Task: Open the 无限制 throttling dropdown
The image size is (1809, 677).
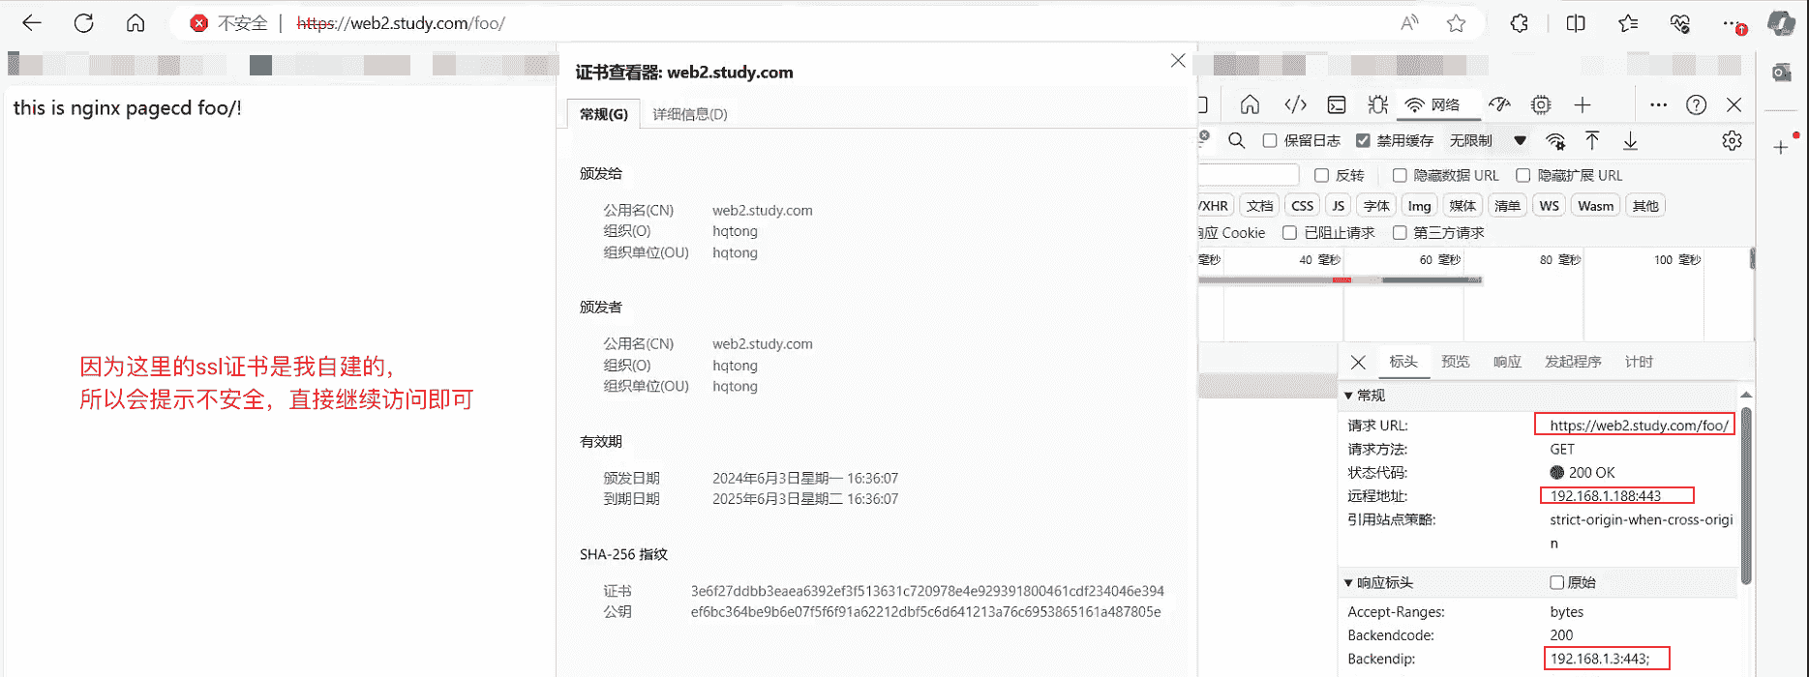Action: (1488, 141)
